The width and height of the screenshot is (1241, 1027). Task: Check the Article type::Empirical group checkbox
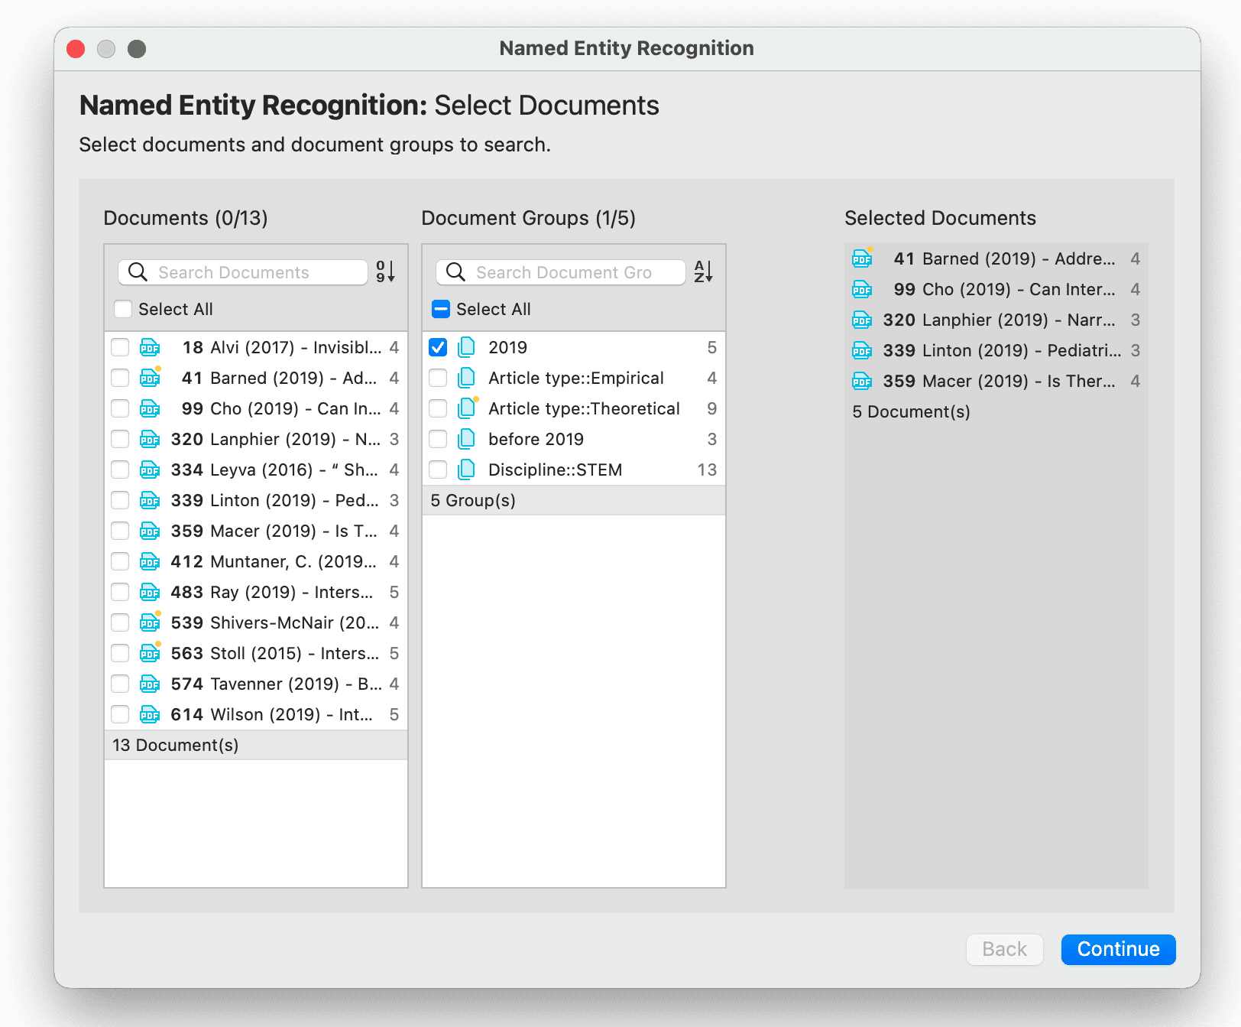438,378
